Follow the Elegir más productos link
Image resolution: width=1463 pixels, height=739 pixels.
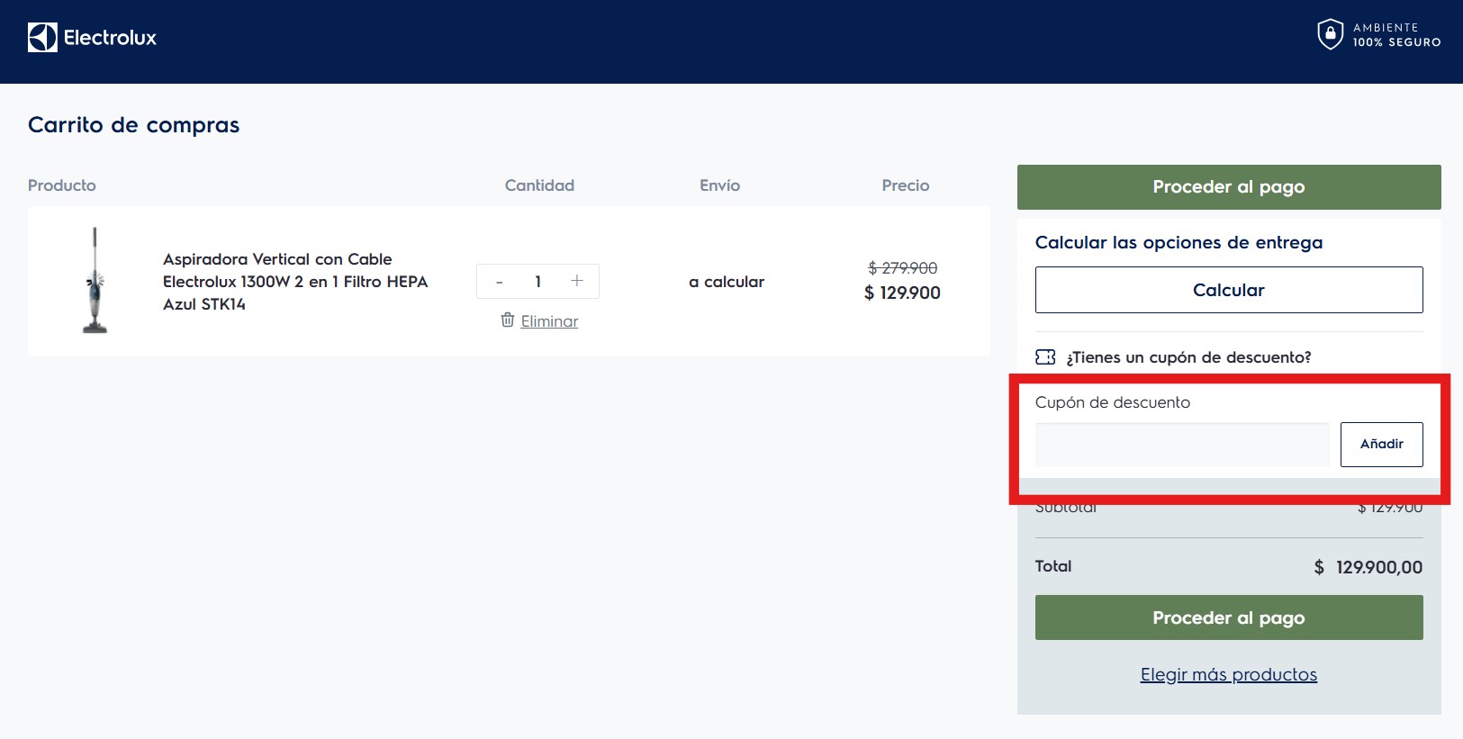1228,674
